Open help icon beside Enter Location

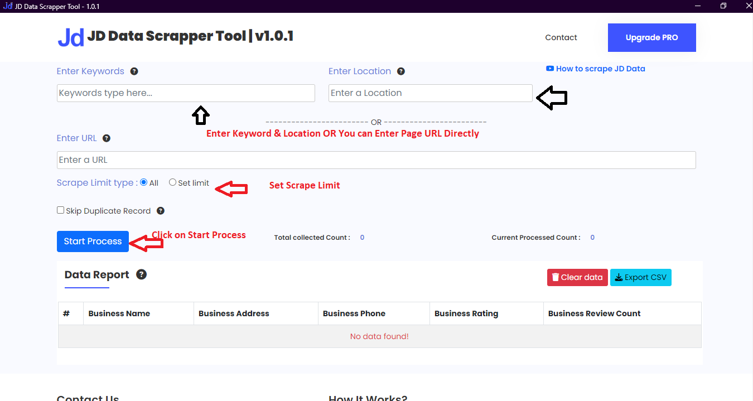(400, 71)
